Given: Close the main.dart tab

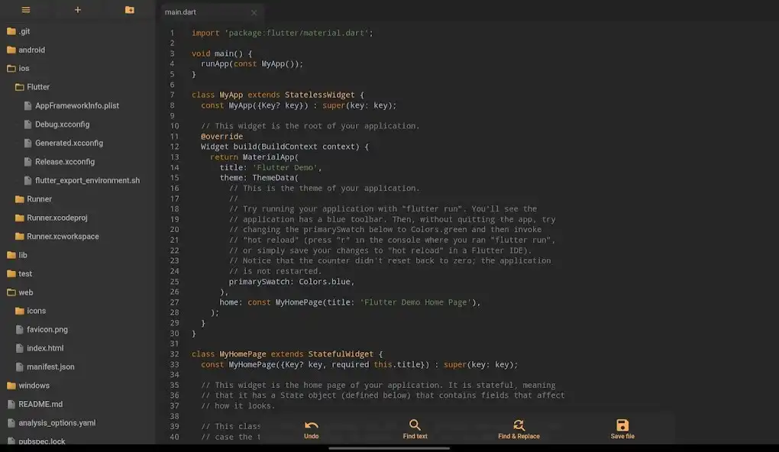Looking at the screenshot, I should click(254, 12).
